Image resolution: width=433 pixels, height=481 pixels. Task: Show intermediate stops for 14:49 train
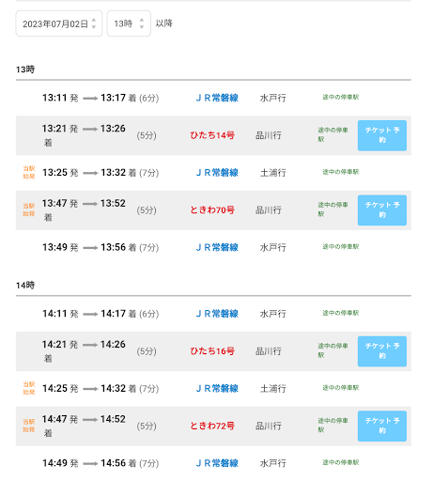(x=341, y=462)
